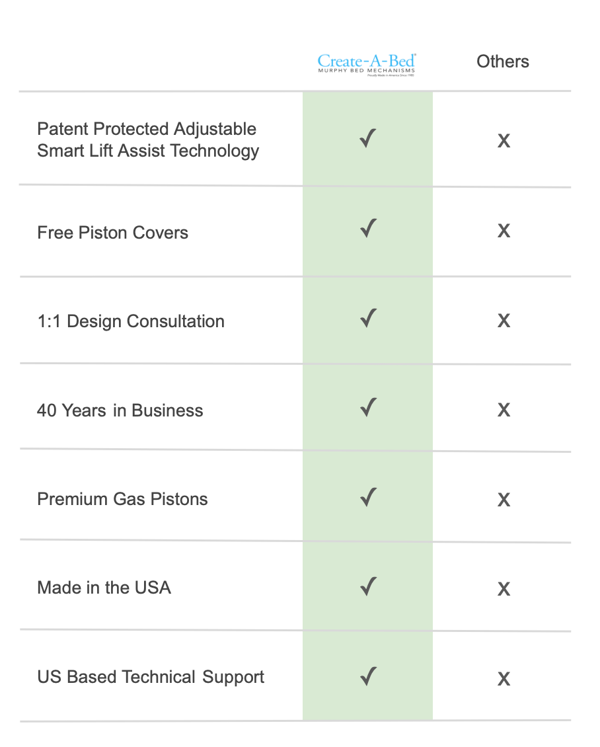Click the Others column header

(x=503, y=61)
